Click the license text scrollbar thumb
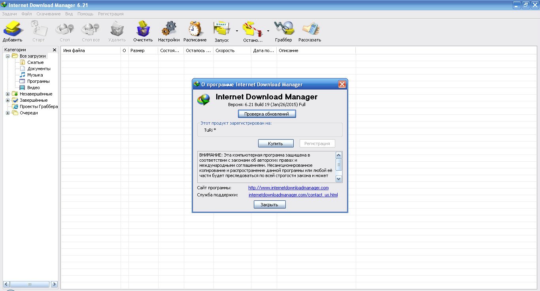Image resolution: width=540 pixels, height=291 pixels. pos(339,164)
